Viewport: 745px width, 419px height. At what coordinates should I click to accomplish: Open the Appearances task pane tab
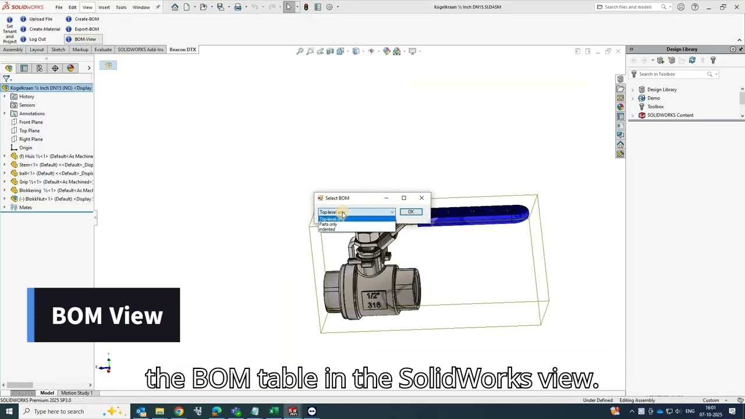pos(620,107)
